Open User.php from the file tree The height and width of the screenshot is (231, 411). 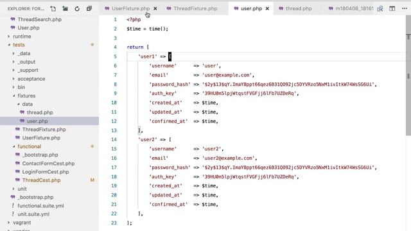(28, 28)
